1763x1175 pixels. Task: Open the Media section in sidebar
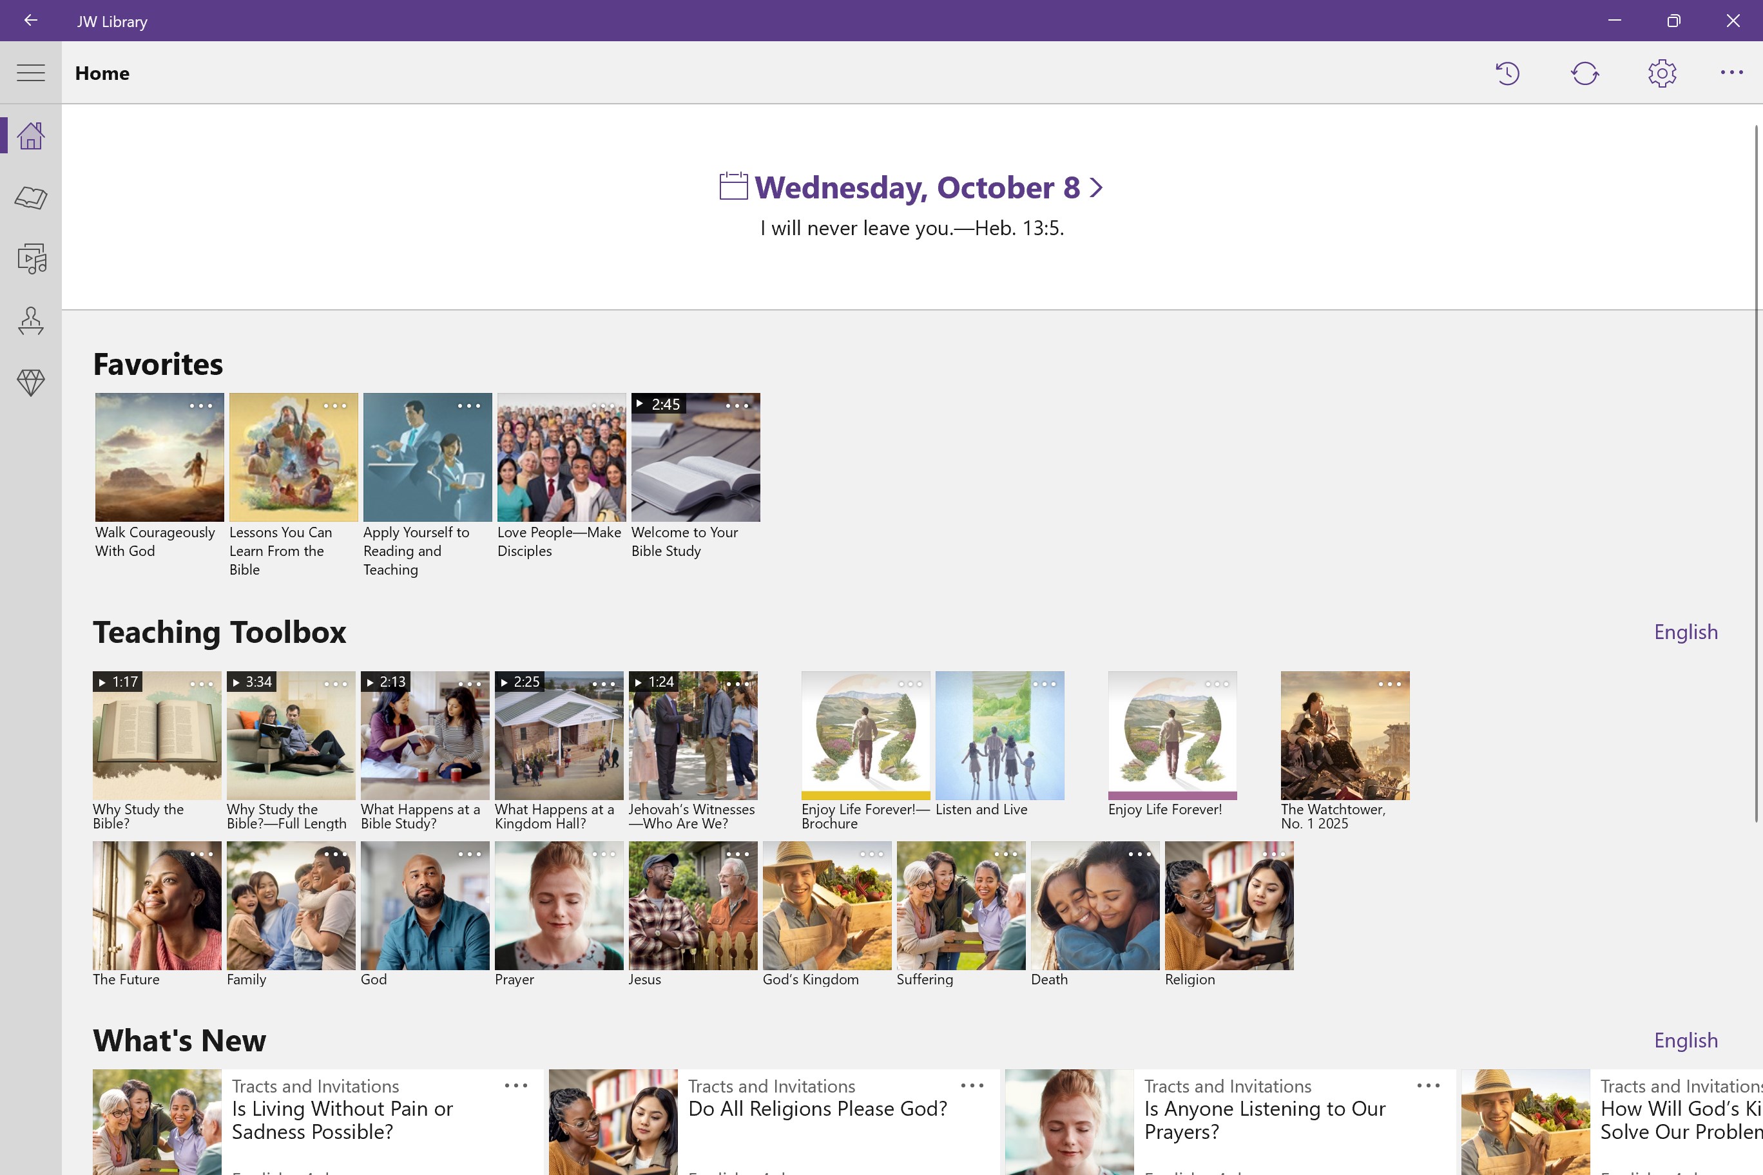pyautogui.click(x=31, y=259)
